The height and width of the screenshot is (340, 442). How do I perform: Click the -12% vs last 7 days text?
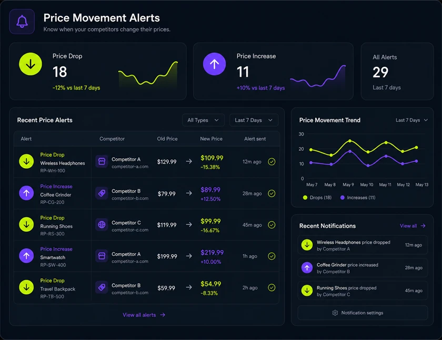(76, 88)
